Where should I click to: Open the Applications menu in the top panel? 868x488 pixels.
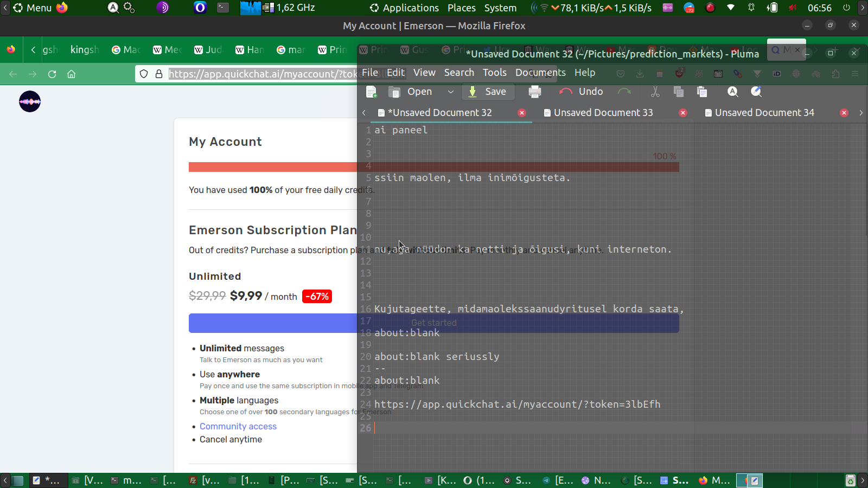click(404, 8)
